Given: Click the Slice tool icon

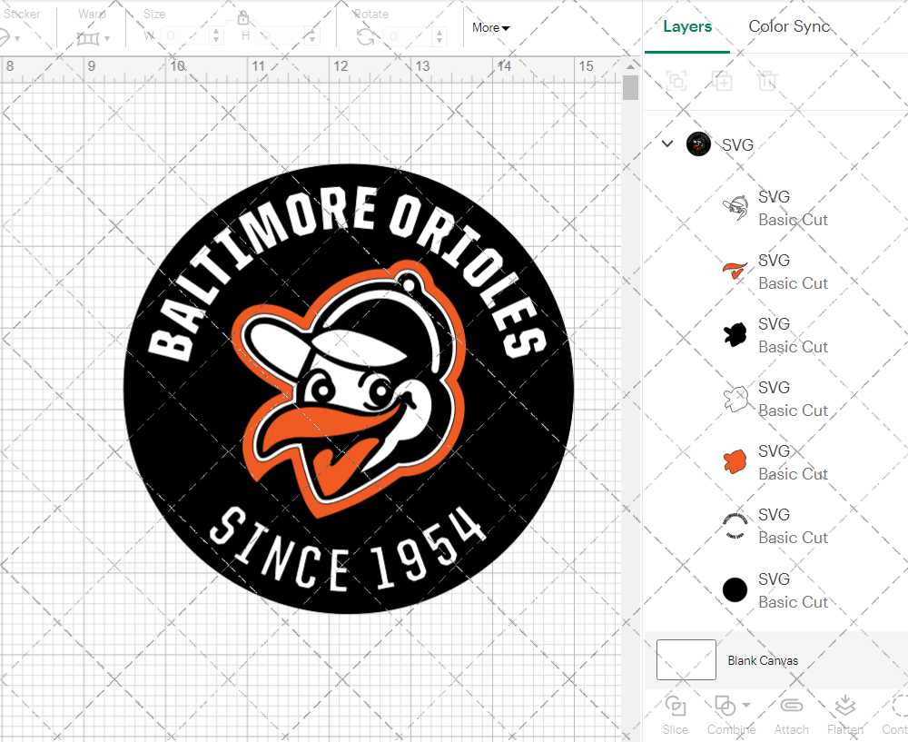Looking at the screenshot, I should [675, 707].
